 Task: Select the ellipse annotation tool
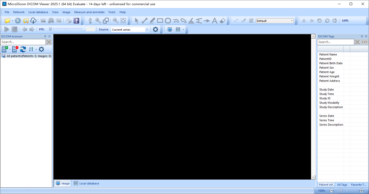tap(168, 21)
